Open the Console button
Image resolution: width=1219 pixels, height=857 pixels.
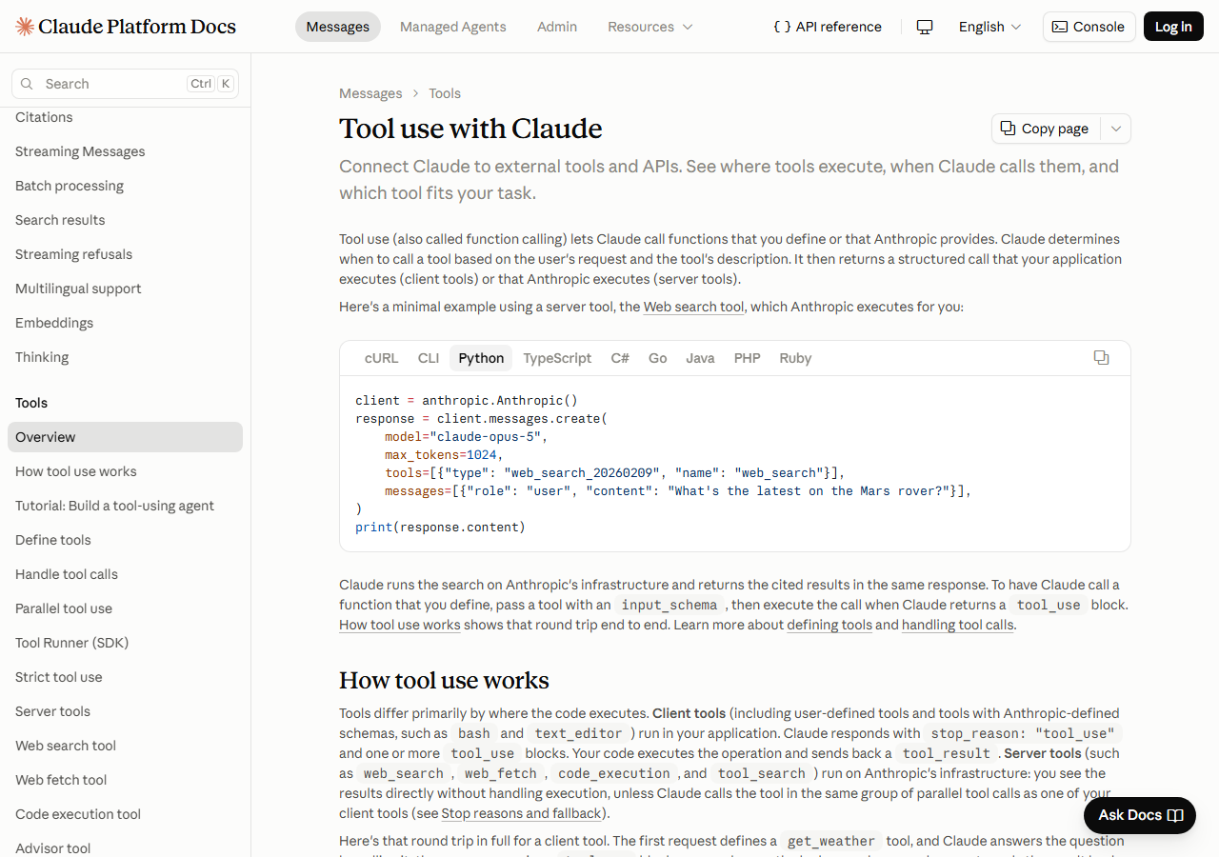[x=1089, y=27]
